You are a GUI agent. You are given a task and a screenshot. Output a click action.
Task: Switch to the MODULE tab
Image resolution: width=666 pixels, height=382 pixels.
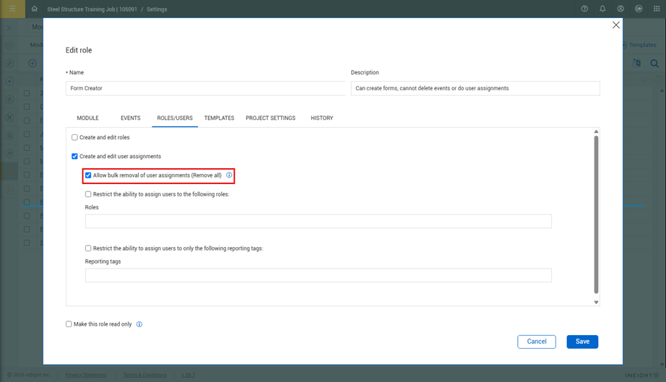(x=87, y=118)
